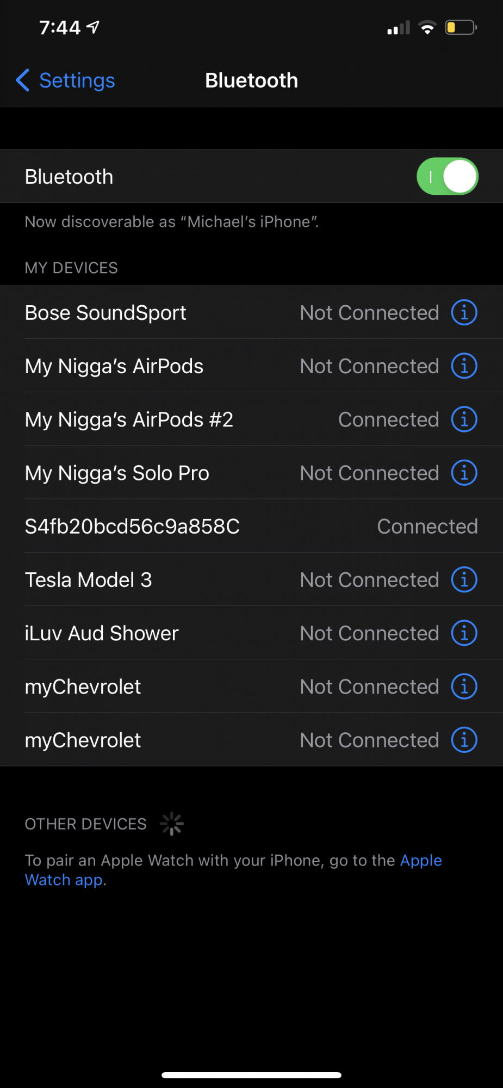This screenshot has height=1088, width=503.
Task: Select the S4fb20bcd56c9a858C device row
Action: [251, 527]
